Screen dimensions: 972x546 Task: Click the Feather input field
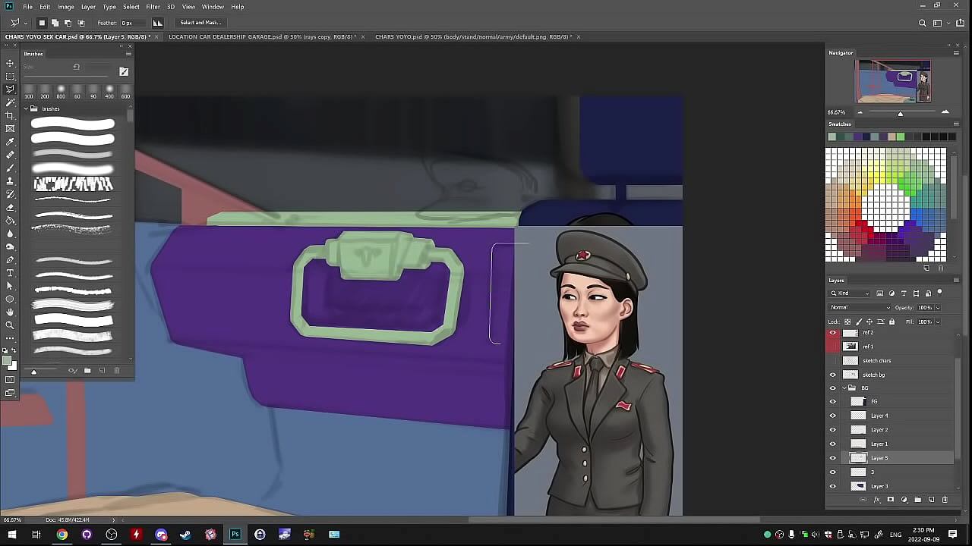click(x=132, y=23)
